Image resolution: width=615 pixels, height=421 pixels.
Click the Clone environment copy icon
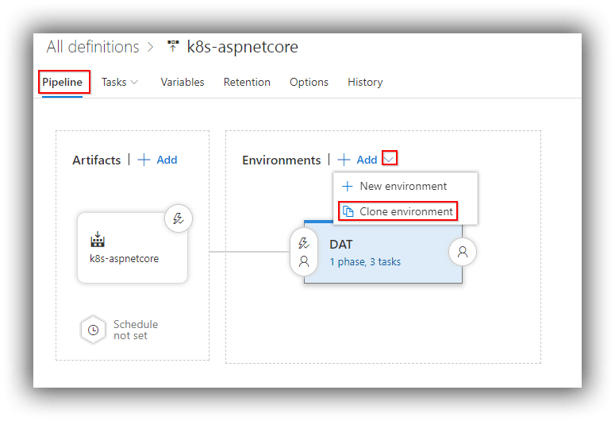[x=348, y=211]
